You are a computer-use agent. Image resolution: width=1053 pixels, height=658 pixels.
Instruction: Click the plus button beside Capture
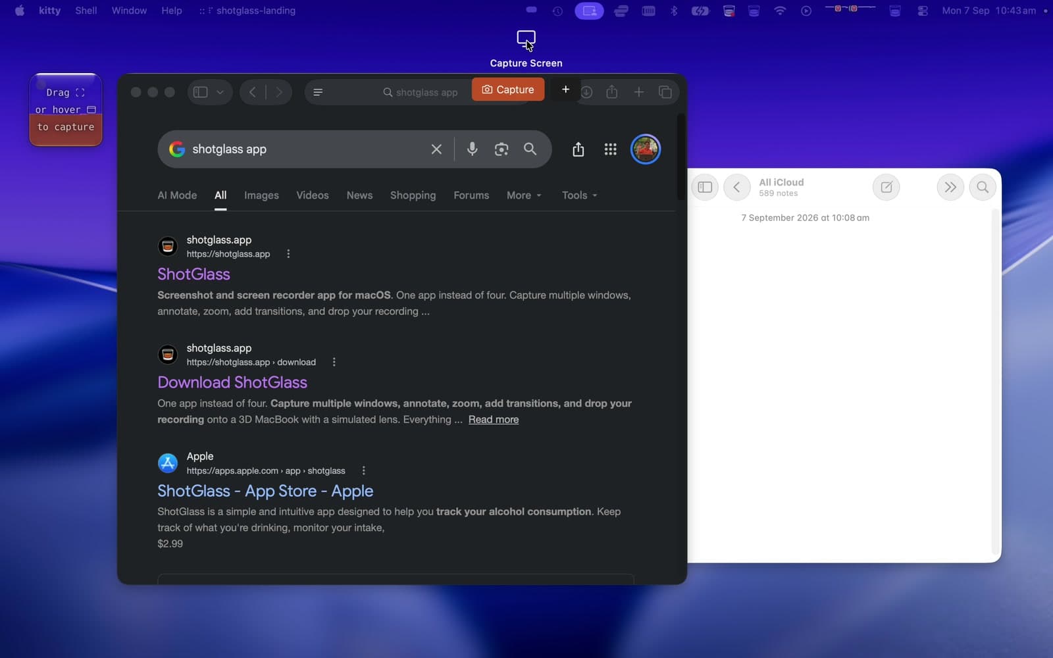click(565, 89)
